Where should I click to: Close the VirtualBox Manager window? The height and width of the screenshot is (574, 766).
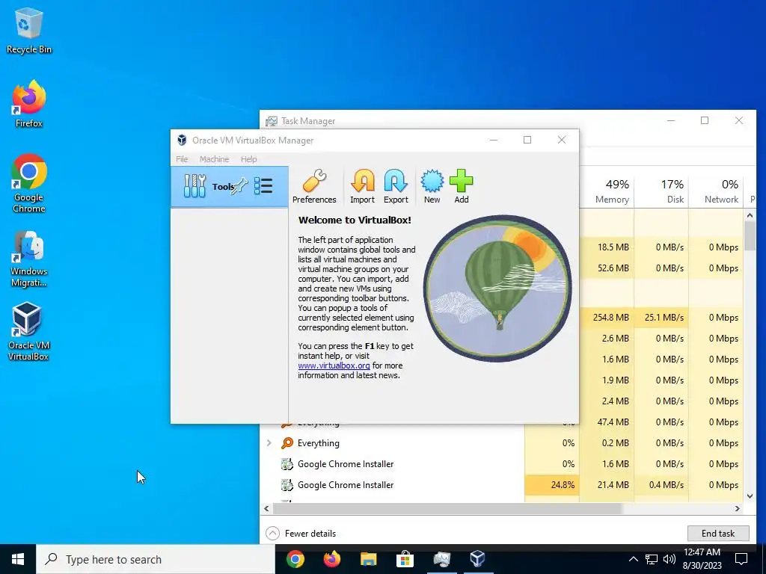coord(562,140)
